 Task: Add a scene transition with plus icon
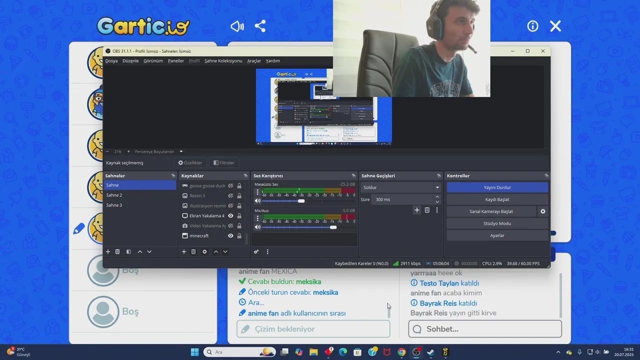tap(417, 210)
